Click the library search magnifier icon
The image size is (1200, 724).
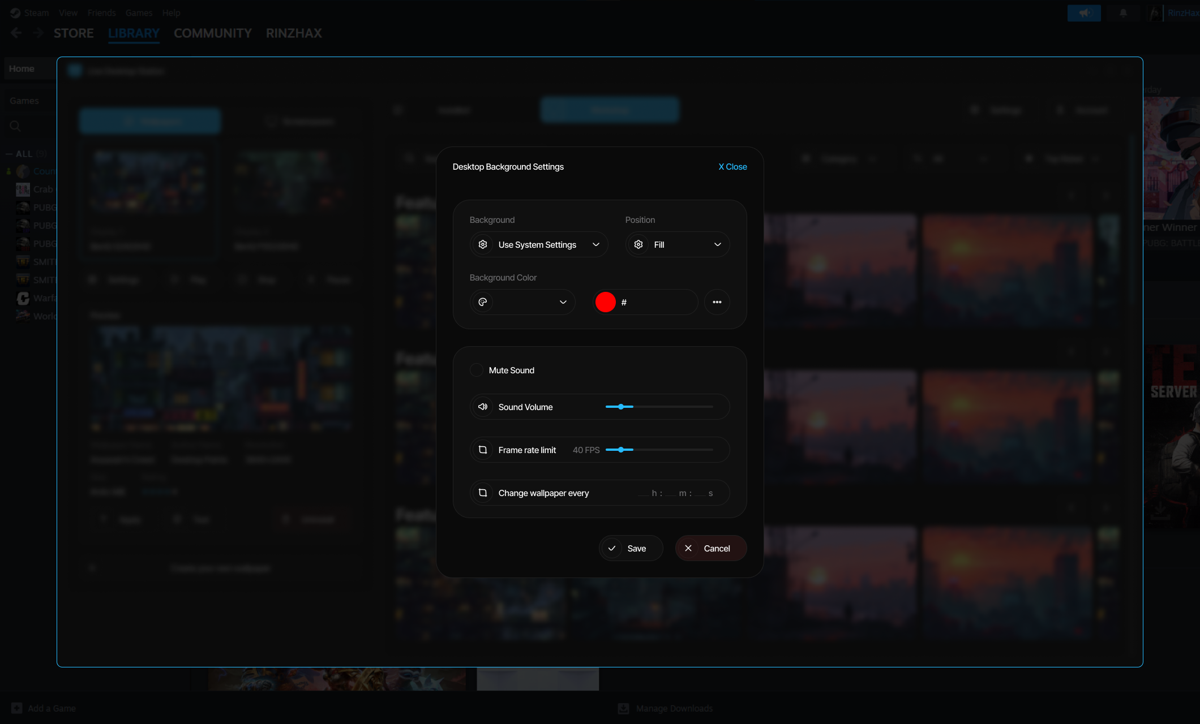coord(15,126)
